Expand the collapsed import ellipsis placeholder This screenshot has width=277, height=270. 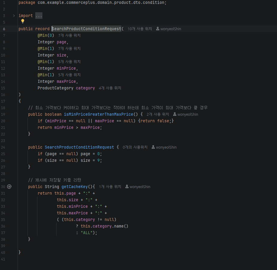pos(39,16)
